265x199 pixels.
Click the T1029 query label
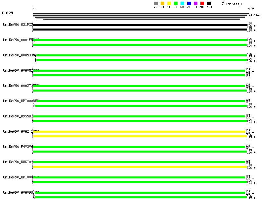7,13
